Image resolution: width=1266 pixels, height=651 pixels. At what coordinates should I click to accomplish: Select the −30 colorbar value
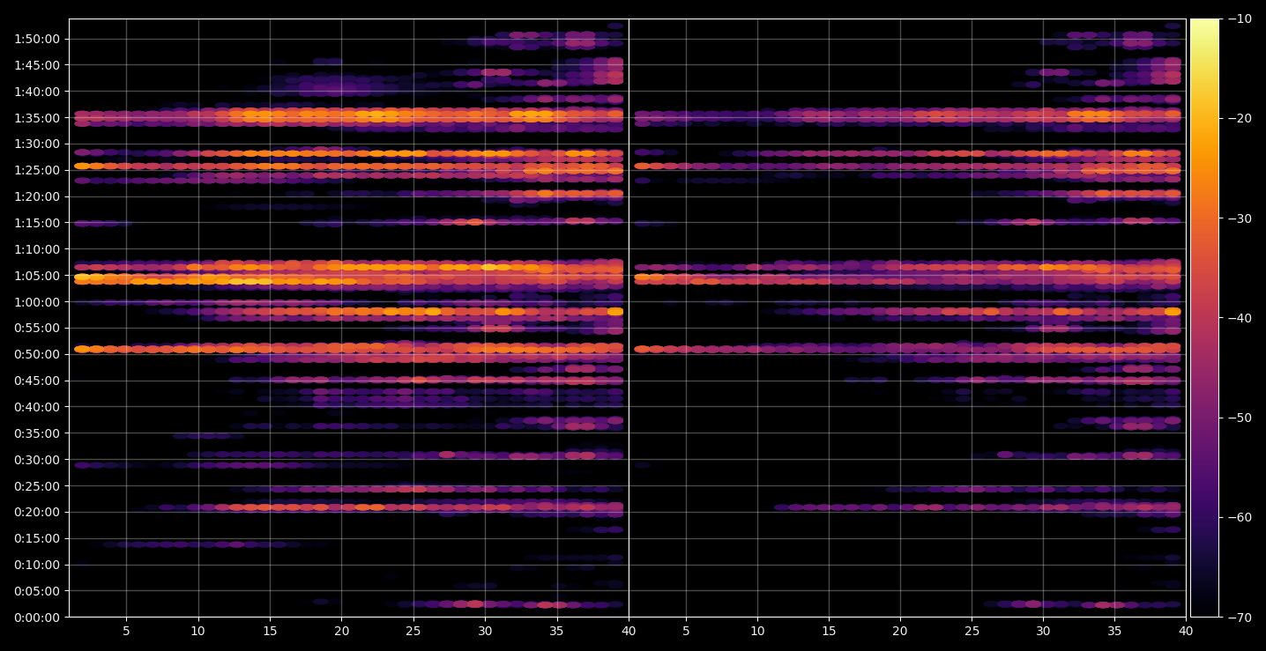point(1240,218)
